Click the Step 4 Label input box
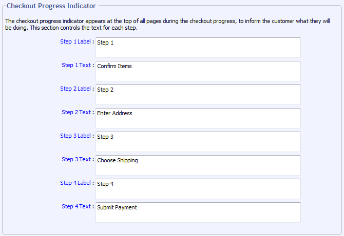Viewport: 344px width, 236px height. click(198, 189)
